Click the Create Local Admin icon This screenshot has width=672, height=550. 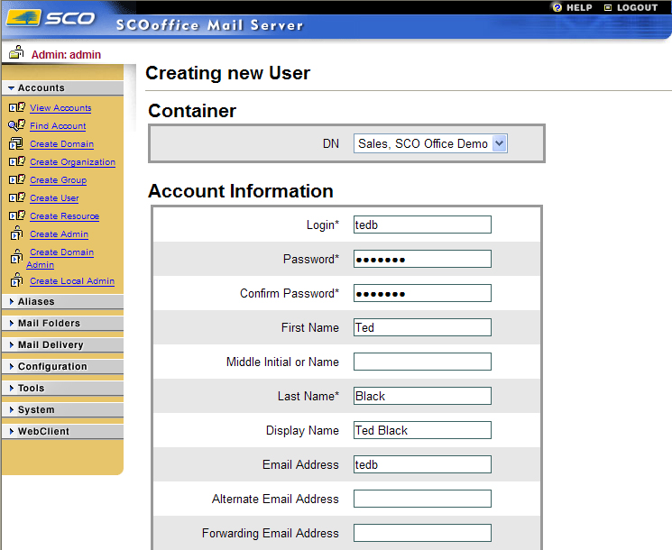[16, 280]
